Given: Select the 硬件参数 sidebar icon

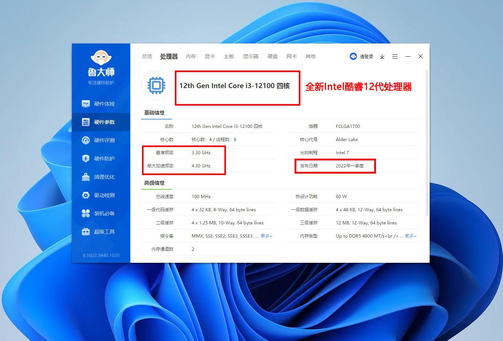Looking at the screenshot, I should pyautogui.click(x=86, y=122).
